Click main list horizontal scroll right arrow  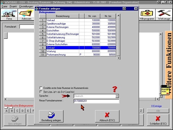tap(157, 99)
